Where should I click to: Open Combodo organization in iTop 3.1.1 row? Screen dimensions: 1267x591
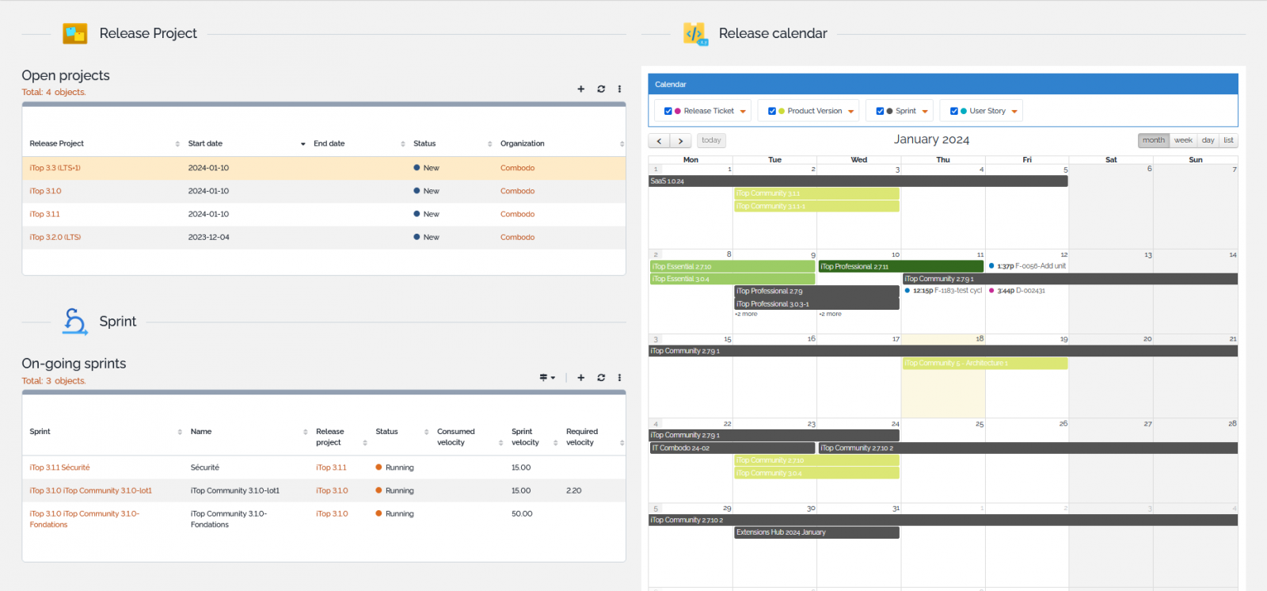pyautogui.click(x=517, y=214)
